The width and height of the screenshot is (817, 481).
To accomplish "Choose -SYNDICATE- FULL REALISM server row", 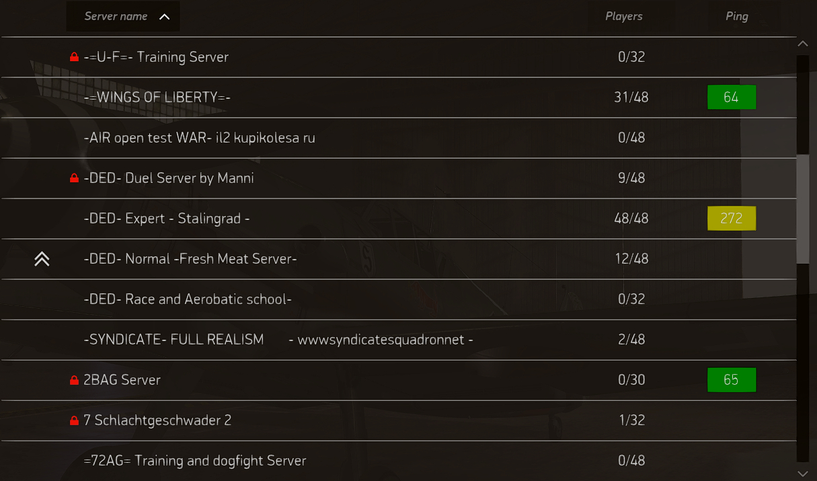I will tap(173, 340).
